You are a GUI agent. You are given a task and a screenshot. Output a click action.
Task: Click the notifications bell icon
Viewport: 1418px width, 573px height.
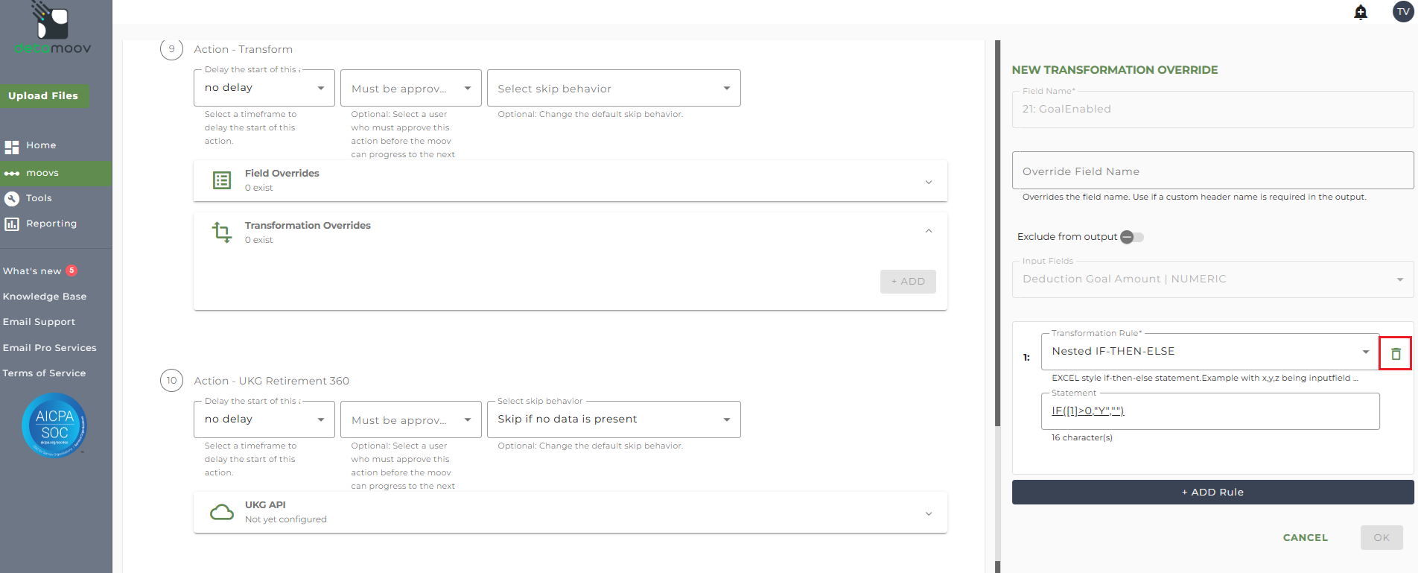[1361, 12]
